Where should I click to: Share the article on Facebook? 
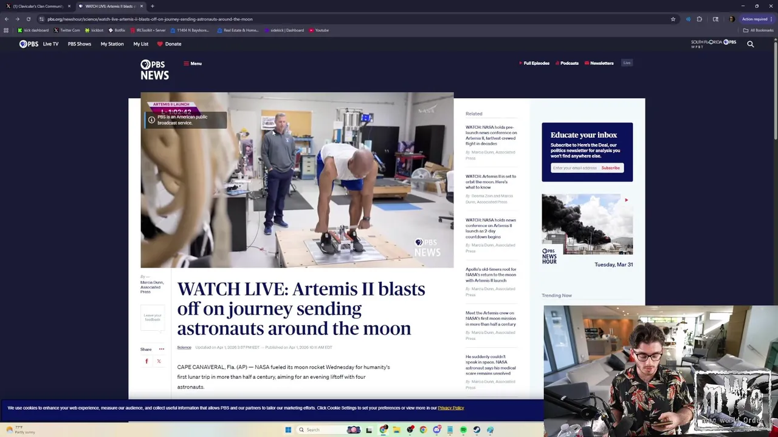click(x=146, y=361)
